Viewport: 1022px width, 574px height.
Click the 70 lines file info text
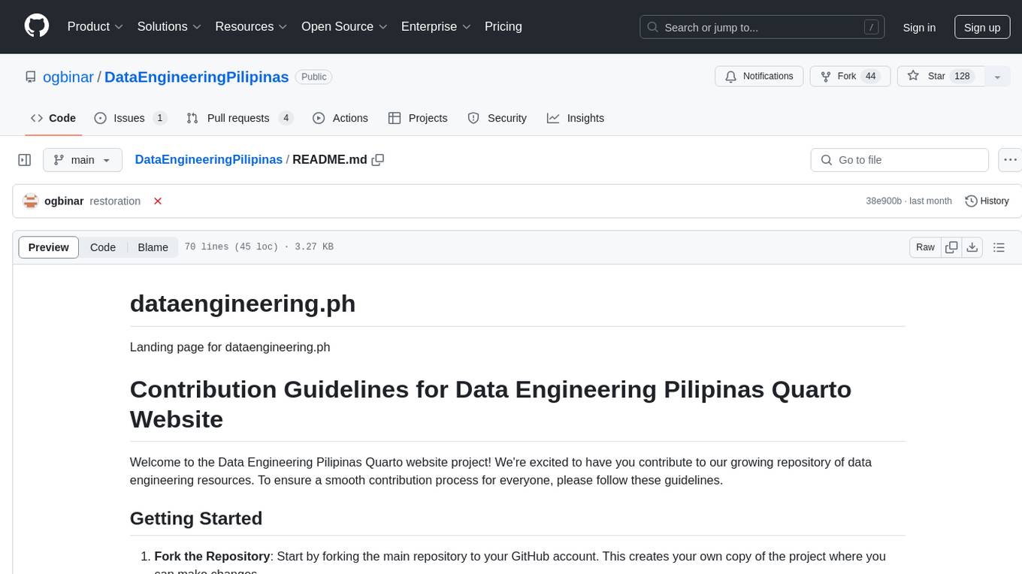click(x=259, y=247)
